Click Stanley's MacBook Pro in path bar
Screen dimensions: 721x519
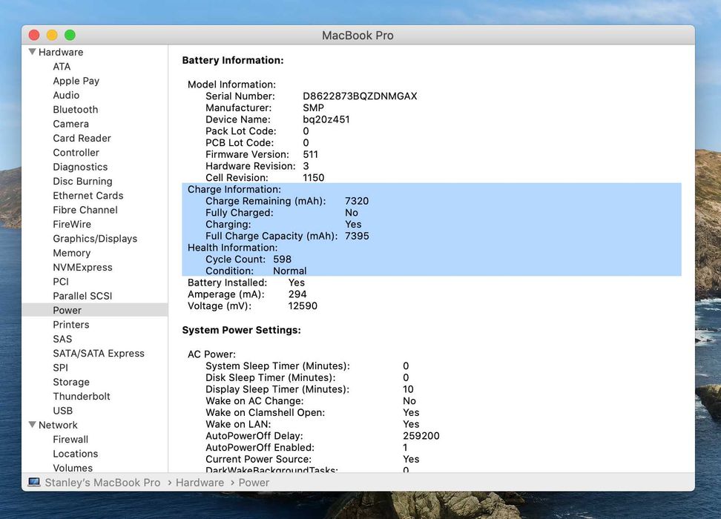pos(102,482)
